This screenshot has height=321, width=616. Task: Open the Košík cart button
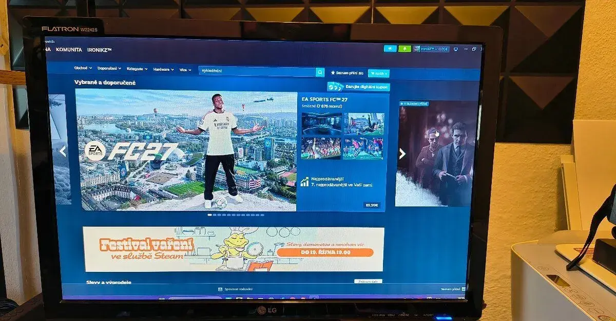coord(379,73)
